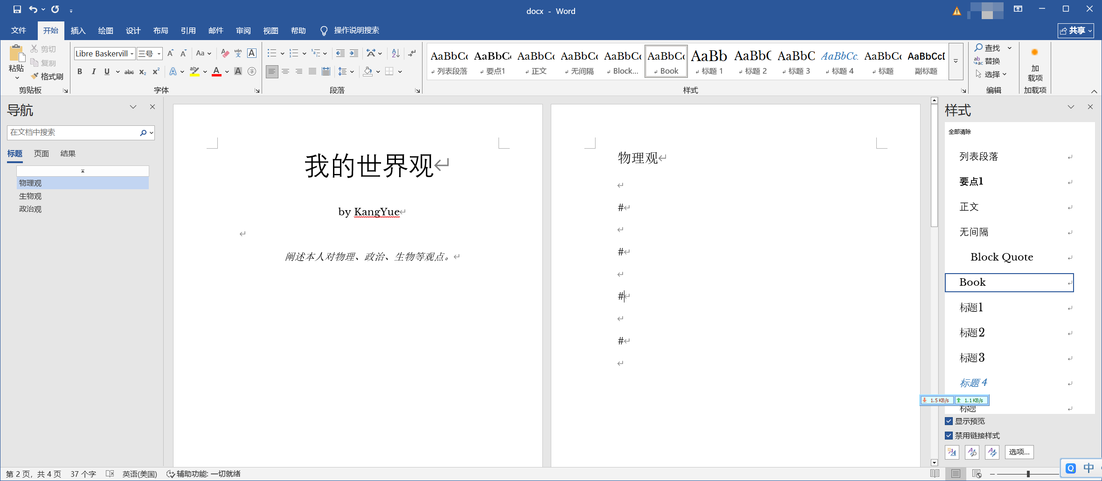Image resolution: width=1102 pixels, height=481 pixels.
Task: Apply bold formatting
Action: 80,72
